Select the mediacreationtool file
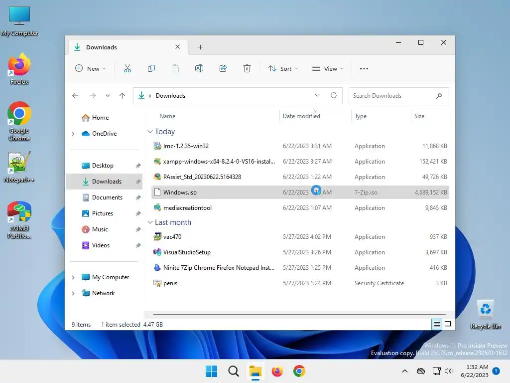Viewport: 510px width, 383px height. (x=300, y=208)
